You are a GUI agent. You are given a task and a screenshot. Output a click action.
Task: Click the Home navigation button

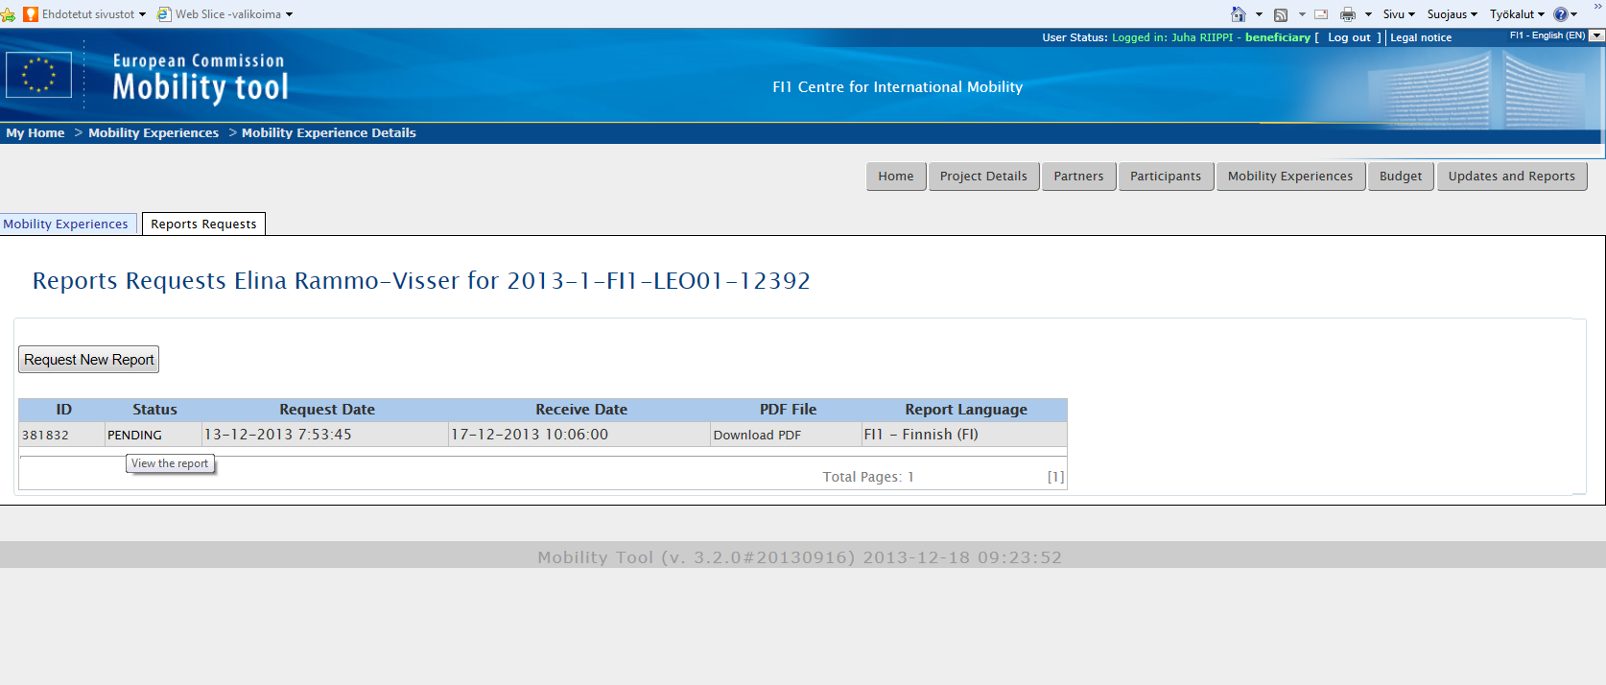[x=896, y=177]
